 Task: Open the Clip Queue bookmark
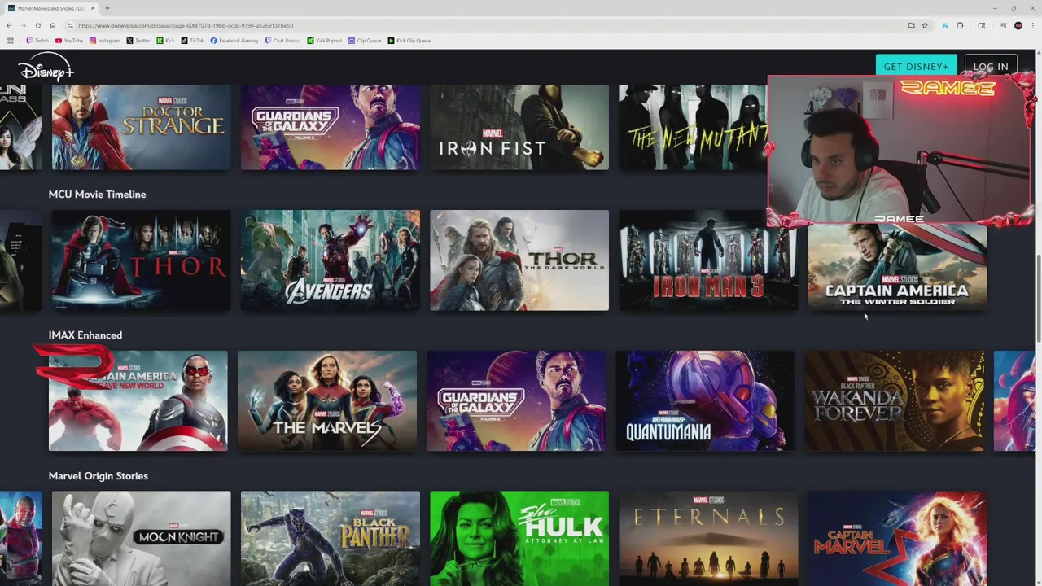tap(365, 41)
